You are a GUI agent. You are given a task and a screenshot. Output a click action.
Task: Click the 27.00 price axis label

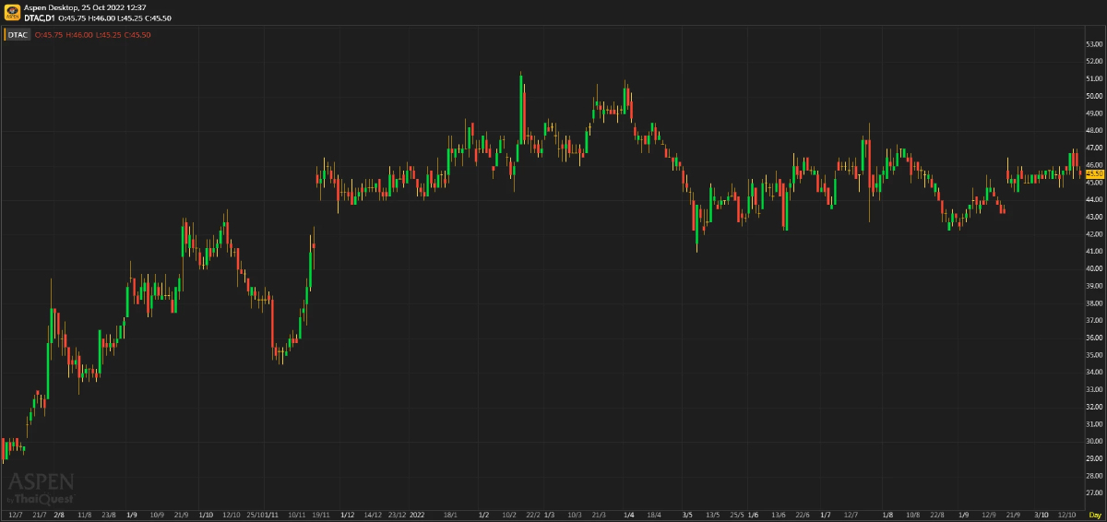point(1095,492)
